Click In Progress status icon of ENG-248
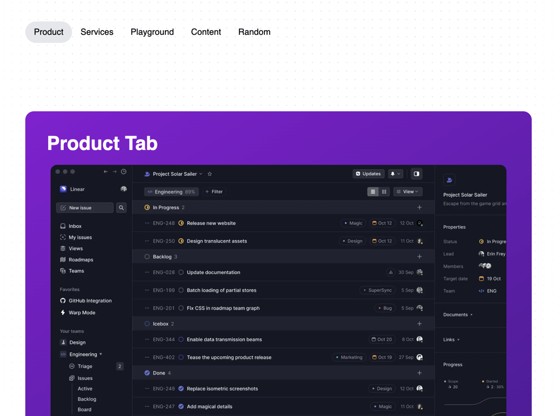The height and width of the screenshot is (416, 560). coord(181,223)
